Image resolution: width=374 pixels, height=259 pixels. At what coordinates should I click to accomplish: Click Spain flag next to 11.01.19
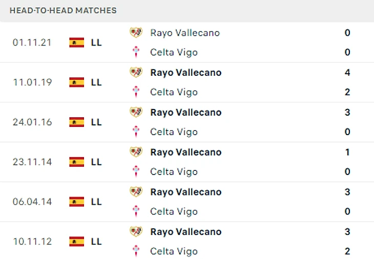coord(76,82)
